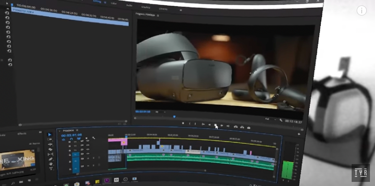Switch to the Editing workspace
This screenshot has height=186, width=375.
(97, 1)
